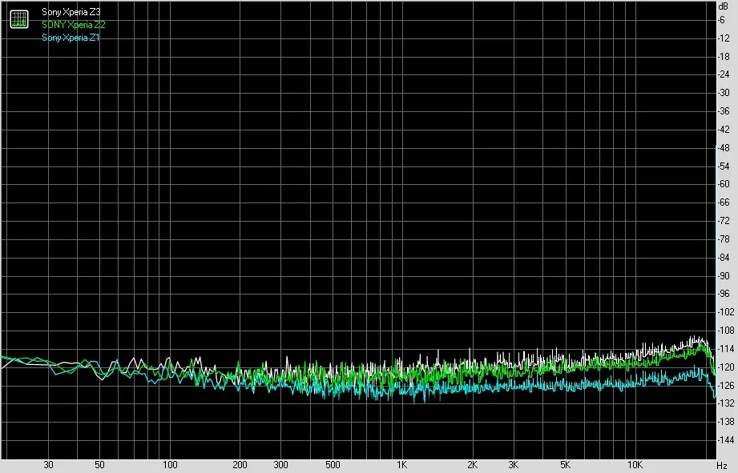Click the -48 dB axis value
The image size is (738, 473).
click(724, 147)
